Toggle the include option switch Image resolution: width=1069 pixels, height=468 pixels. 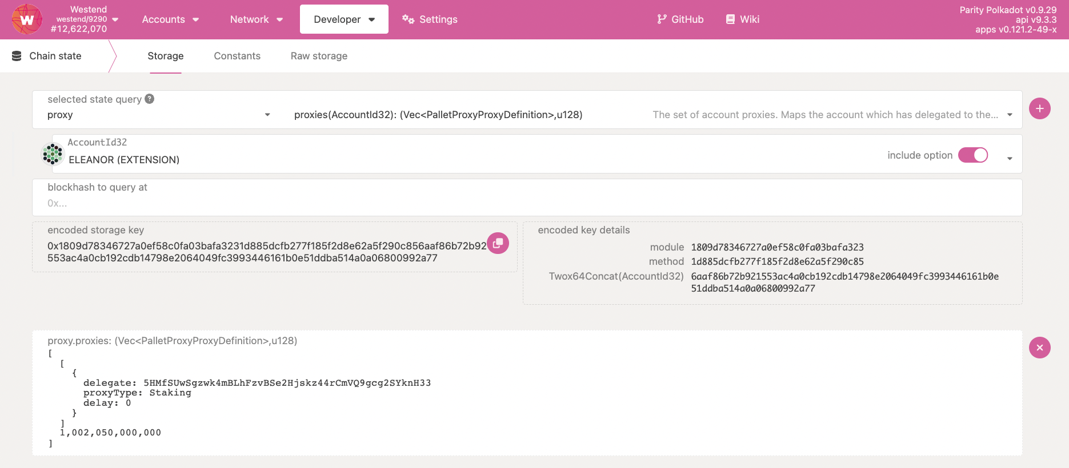click(973, 155)
